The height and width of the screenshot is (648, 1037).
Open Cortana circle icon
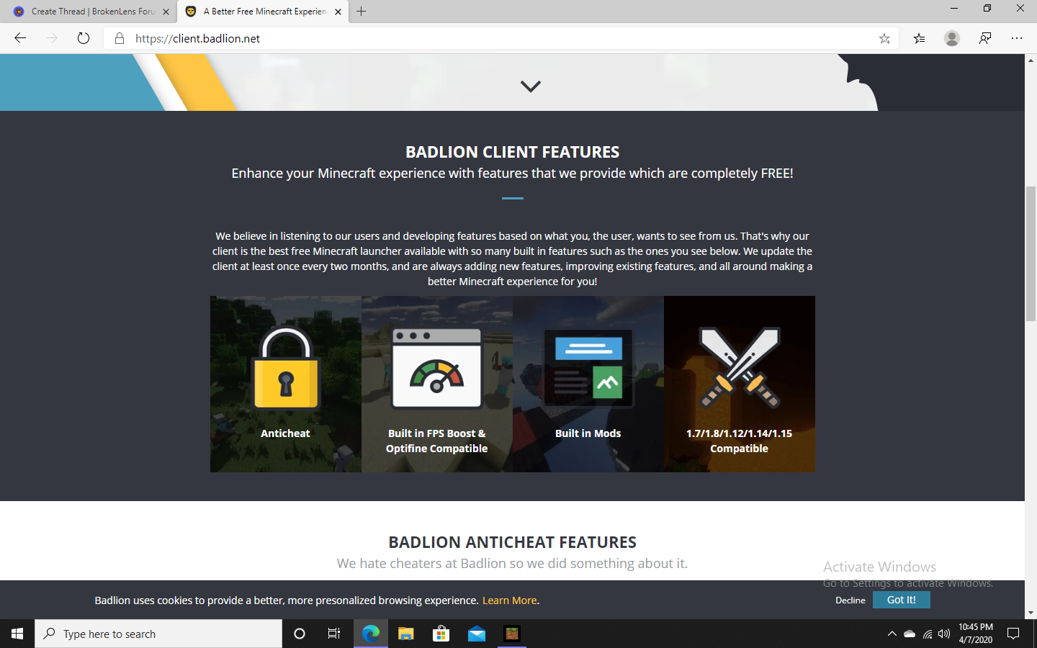(x=300, y=634)
